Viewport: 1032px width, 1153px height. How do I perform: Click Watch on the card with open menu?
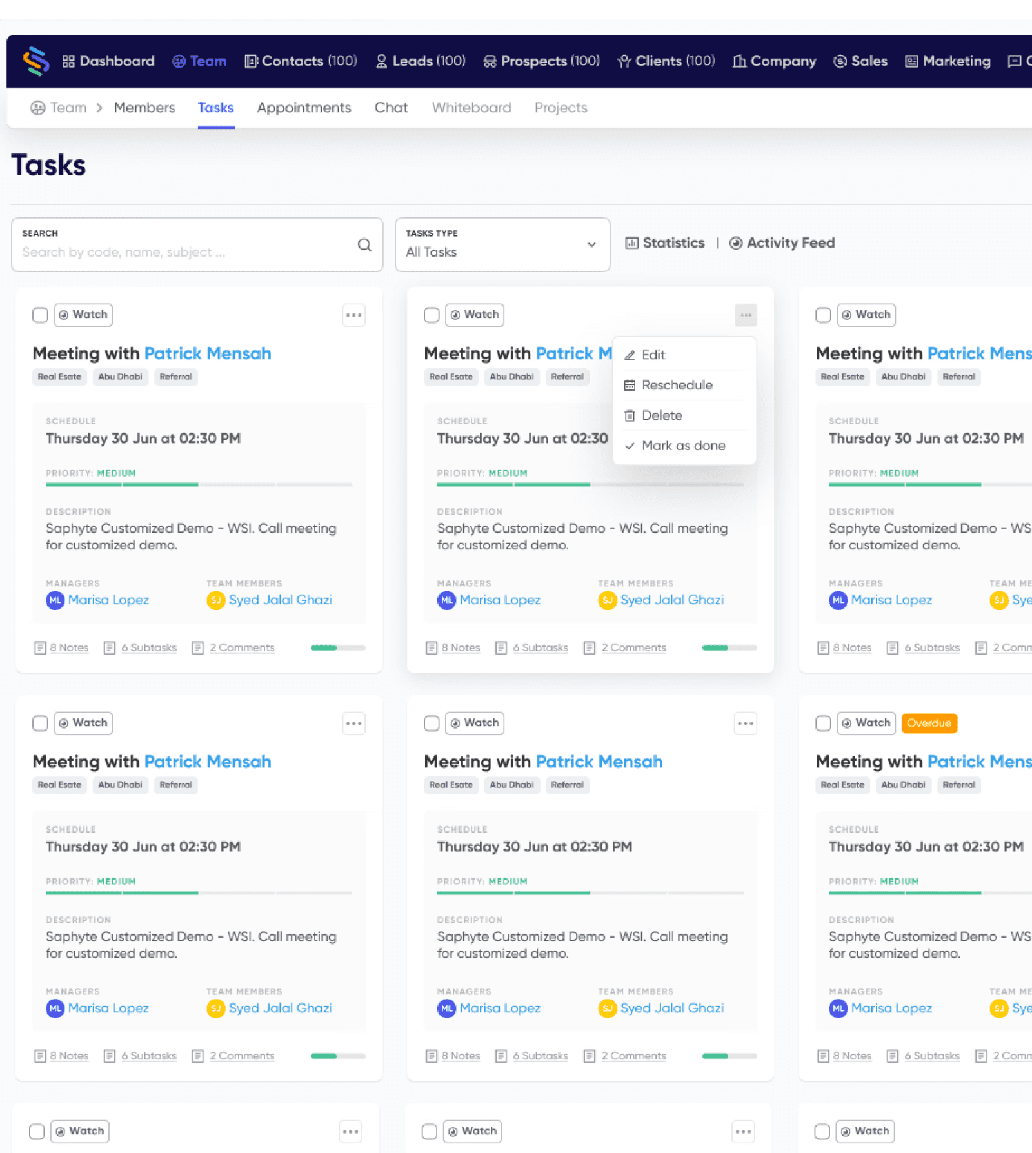475,315
